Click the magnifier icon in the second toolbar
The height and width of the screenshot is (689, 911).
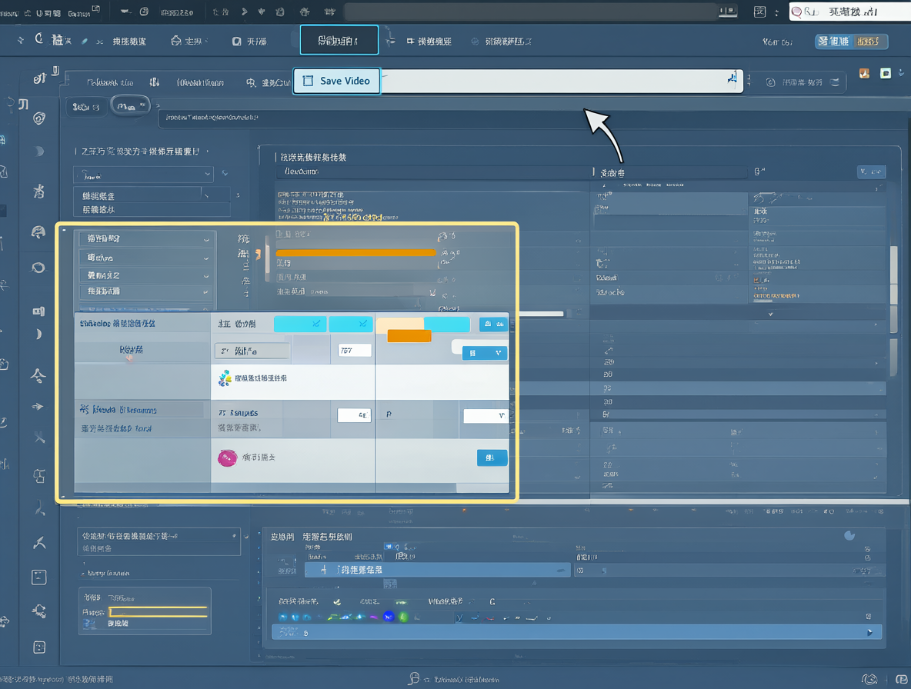click(251, 83)
